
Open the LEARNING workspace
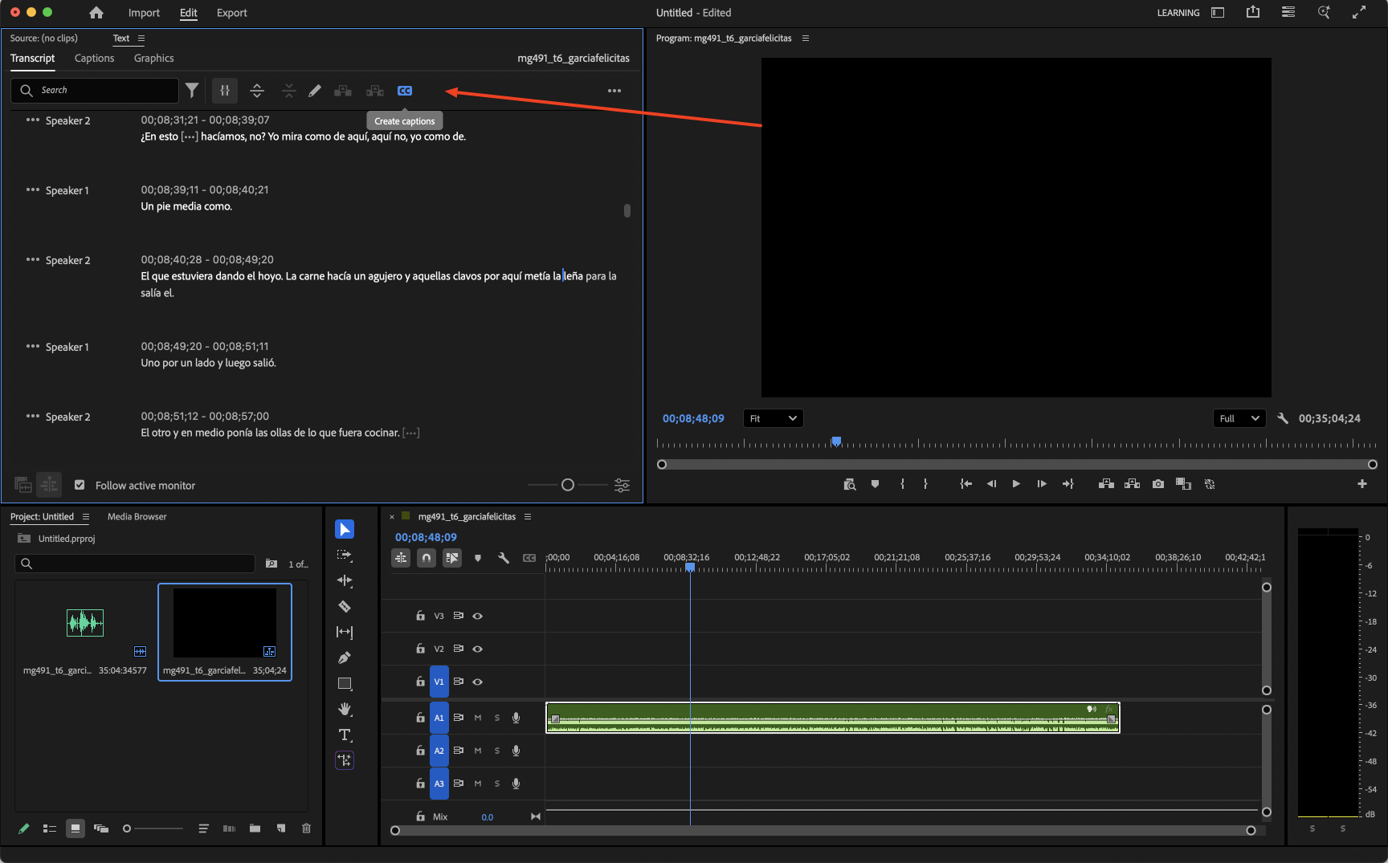(x=1178, y=13)
